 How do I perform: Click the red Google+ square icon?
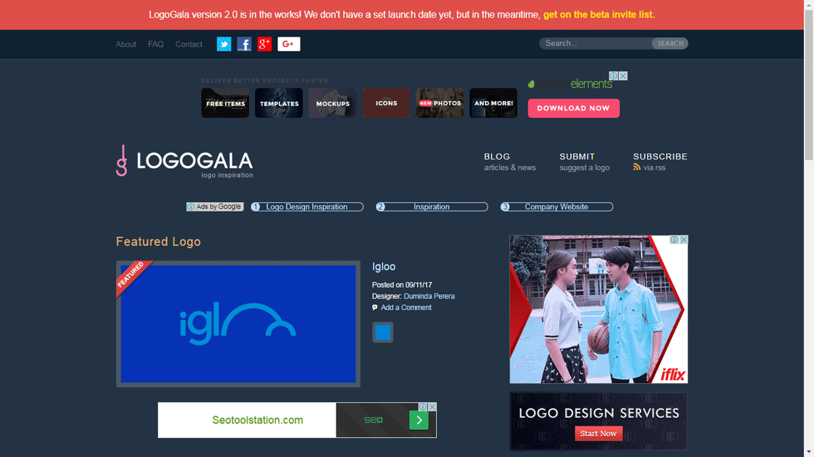265,44
